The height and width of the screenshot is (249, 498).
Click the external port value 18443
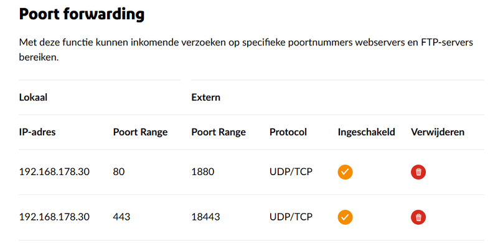pyautogui.click(x=205, y=217)
